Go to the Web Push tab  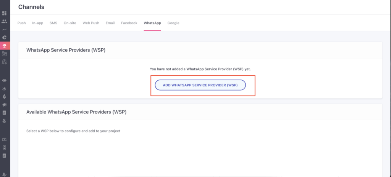pyautogui.click(x=91, y=23)
